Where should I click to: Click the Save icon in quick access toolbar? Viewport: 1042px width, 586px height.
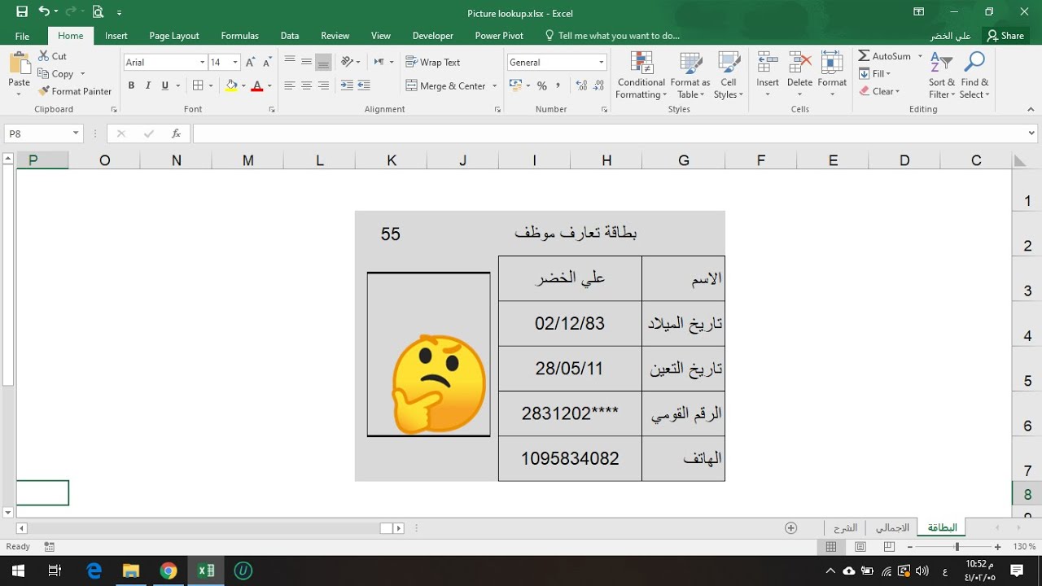pos(22,12)
